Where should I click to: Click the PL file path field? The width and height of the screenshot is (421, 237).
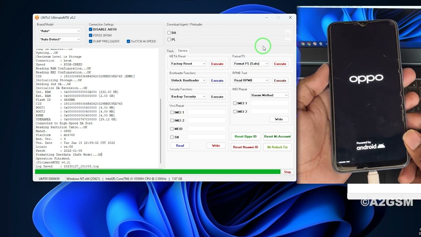click(x=231, y=39)
